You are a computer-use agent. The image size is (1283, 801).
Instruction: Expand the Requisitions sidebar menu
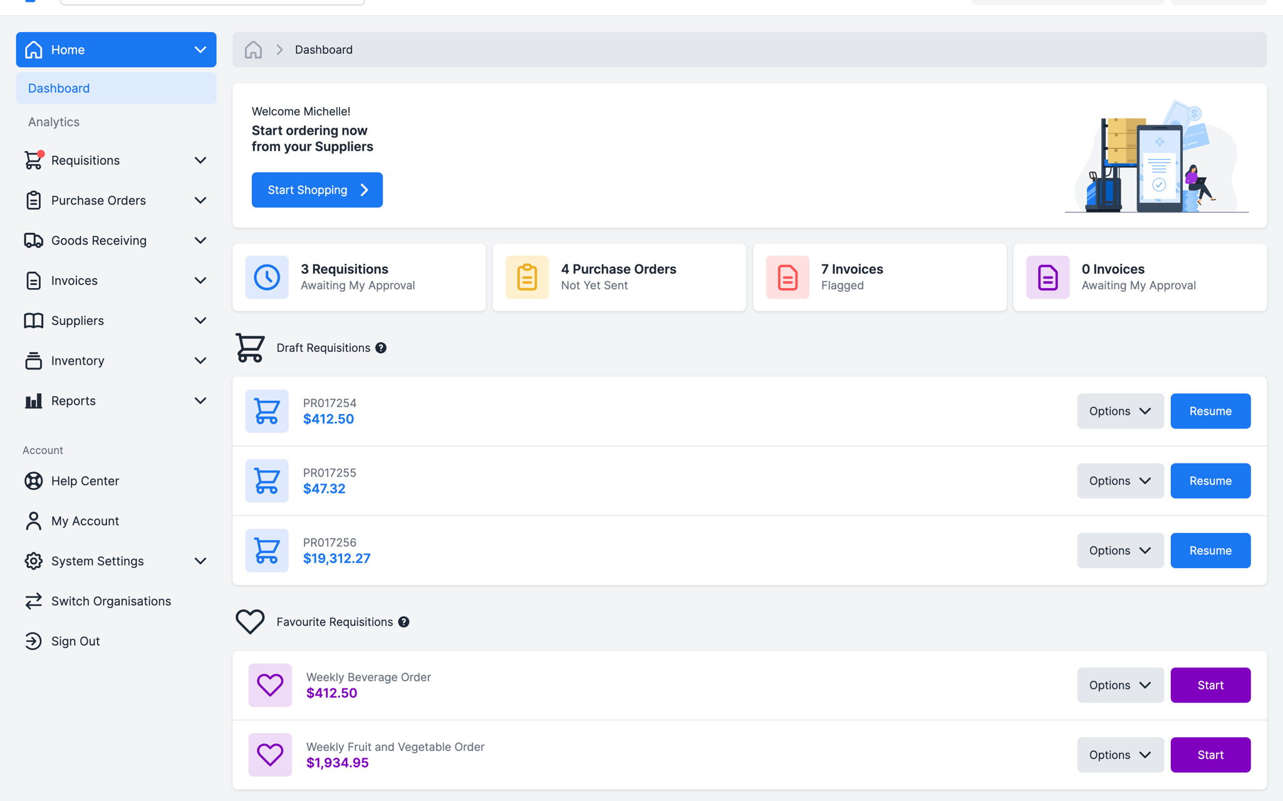point(200,160)
